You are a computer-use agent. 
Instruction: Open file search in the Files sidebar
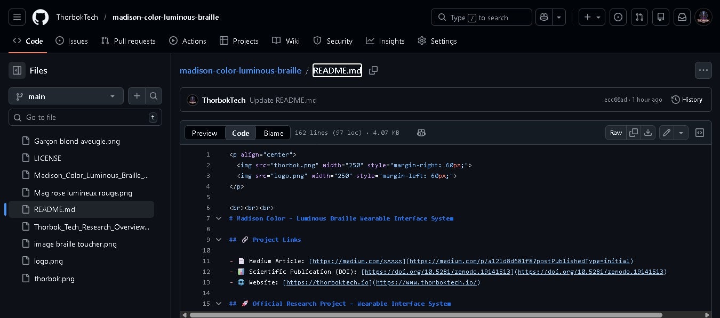pyautogui.click(x=154, y=96)
